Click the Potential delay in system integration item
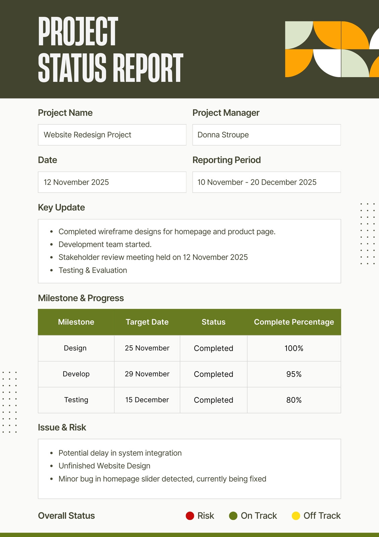Screen dimensions: 379x537 point(120,453)
